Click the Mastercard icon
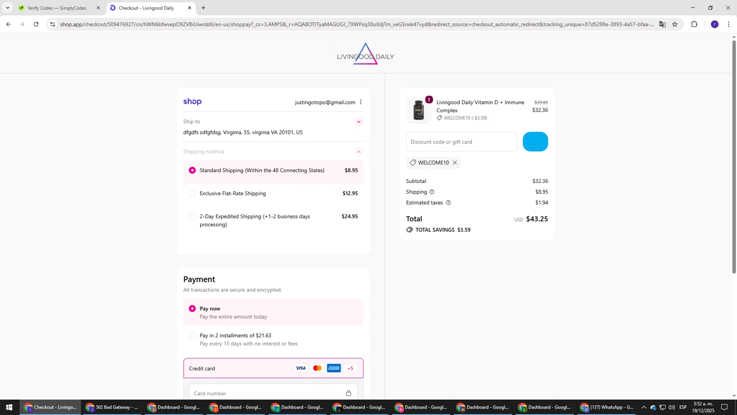 pos(317,368)
